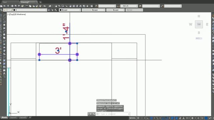Toggle layer 0 on/off lightbulb
Screen dimensions: 214x120
tap(5, 10)
